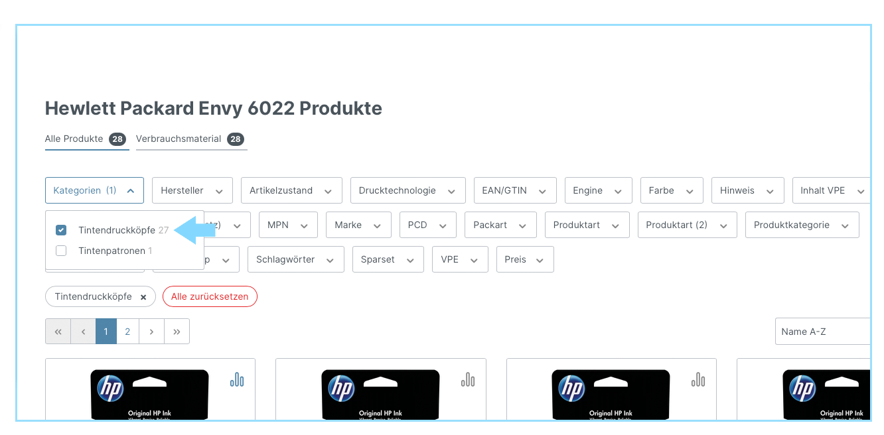Uncheck the Tintendruckköpfe category checkbox

pyautogui.click(x=61, y=230)
